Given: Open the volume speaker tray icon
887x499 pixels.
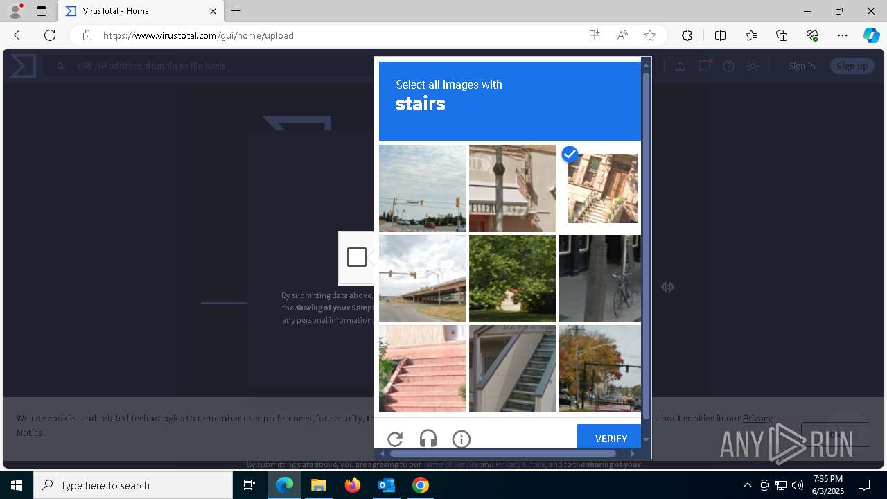Looking at the screenshot, I should (798, 485).
